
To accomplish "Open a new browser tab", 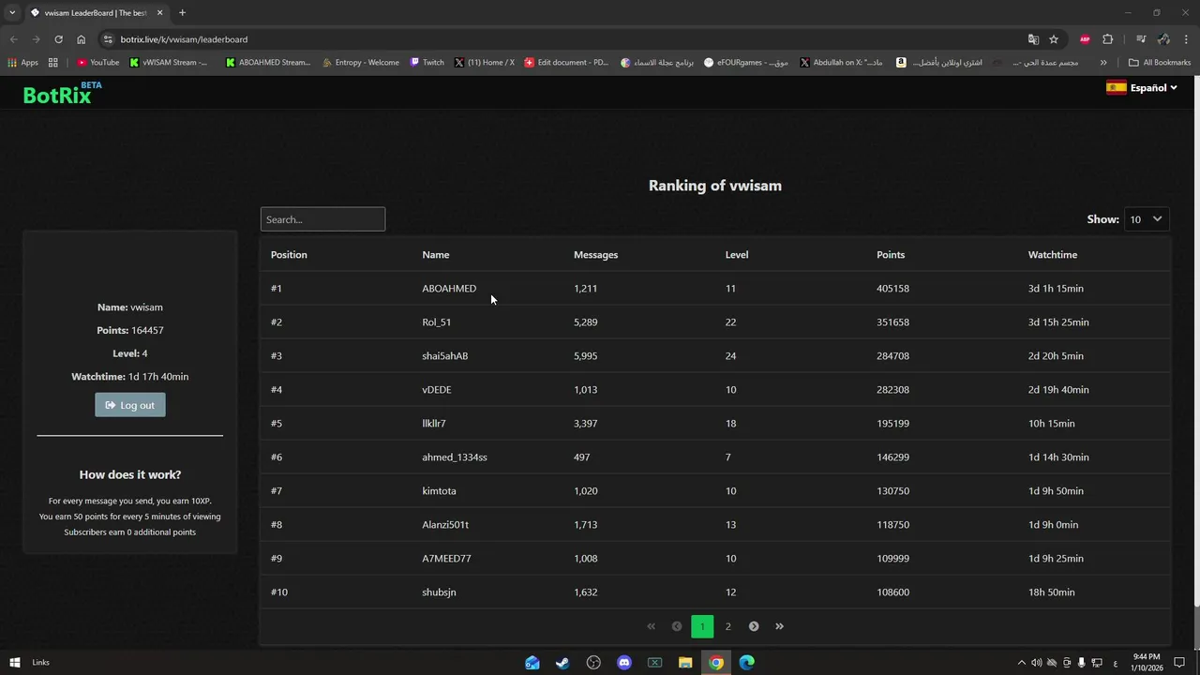I will pyautogui.click(x=182, y=13).
